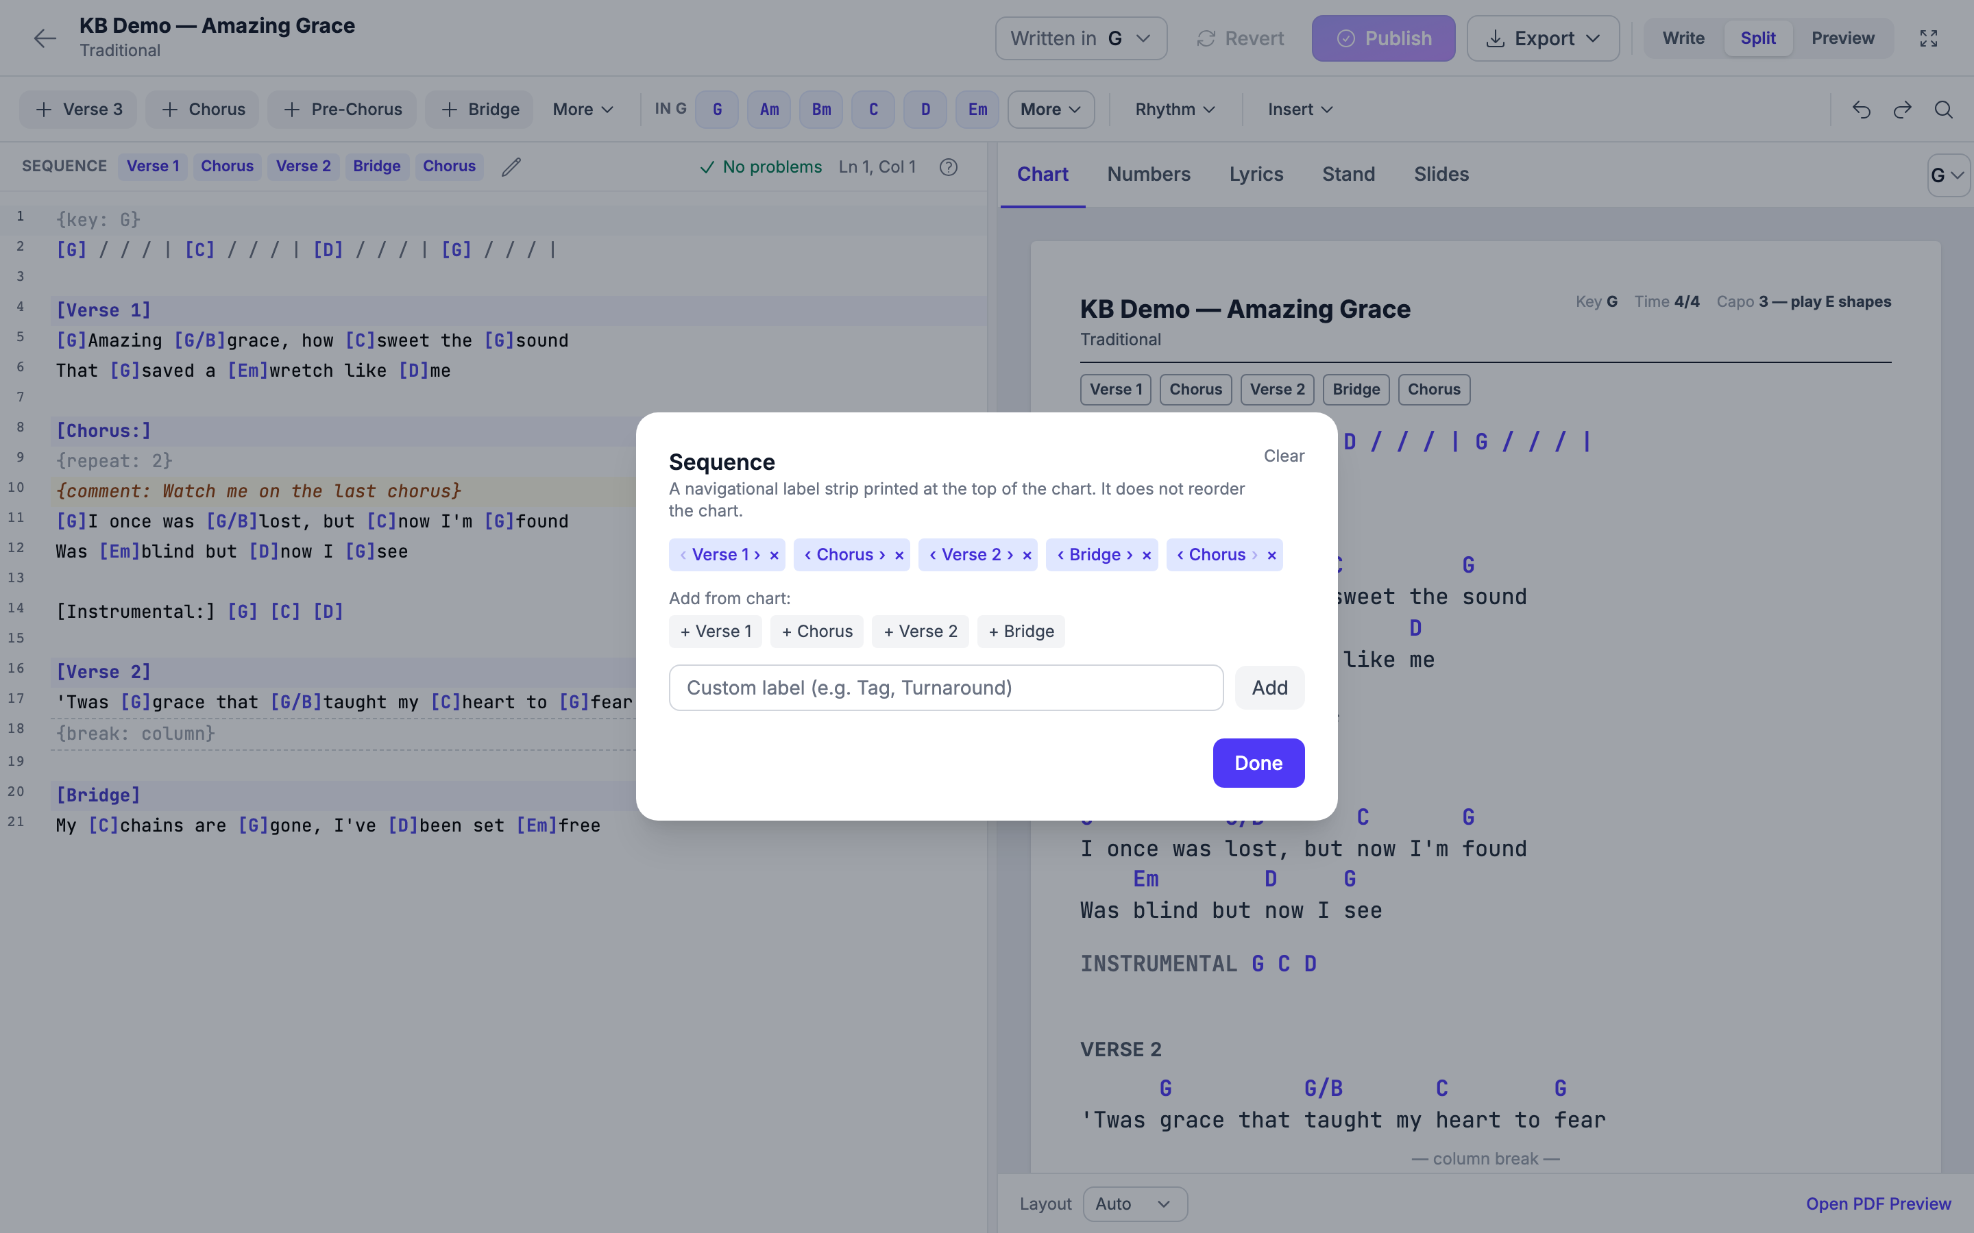Move first Chorus chip left
1974x1233 pixels.
[x=807, y=555]
